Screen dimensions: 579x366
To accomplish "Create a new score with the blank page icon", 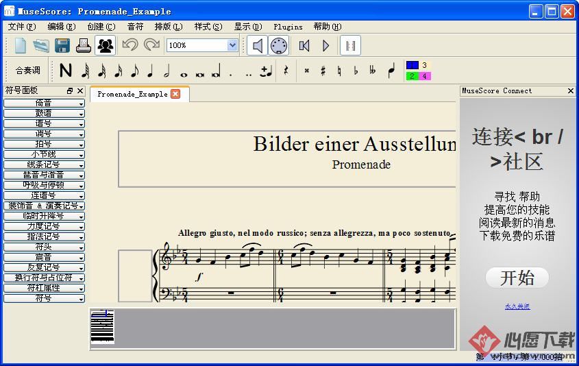I will pyautogui.click(x=20, y=46).
